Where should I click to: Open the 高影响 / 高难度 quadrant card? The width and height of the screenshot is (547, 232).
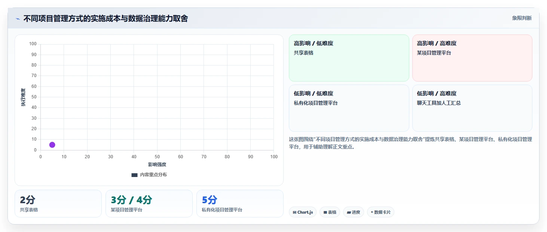coord(472,58)
